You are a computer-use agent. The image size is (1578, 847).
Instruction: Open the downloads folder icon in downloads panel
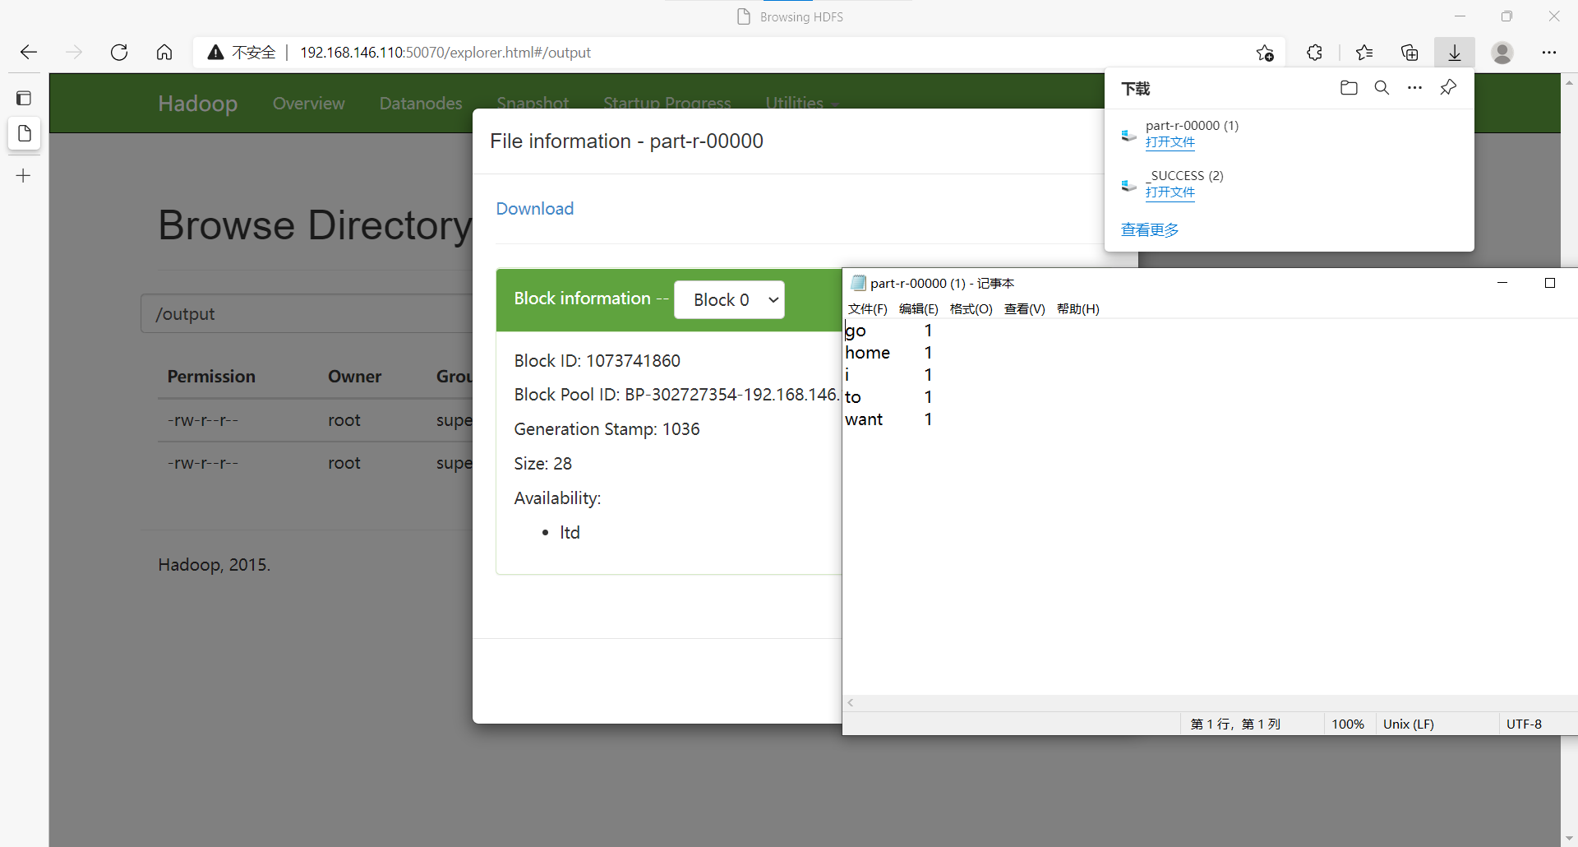point(1348,87)
